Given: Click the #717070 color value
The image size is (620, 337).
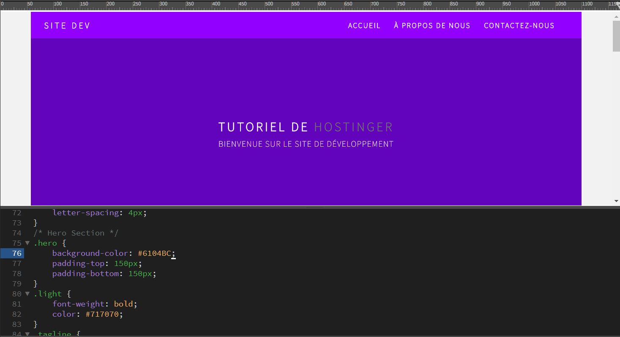Looking at the screenshot, I should point(102,314).
